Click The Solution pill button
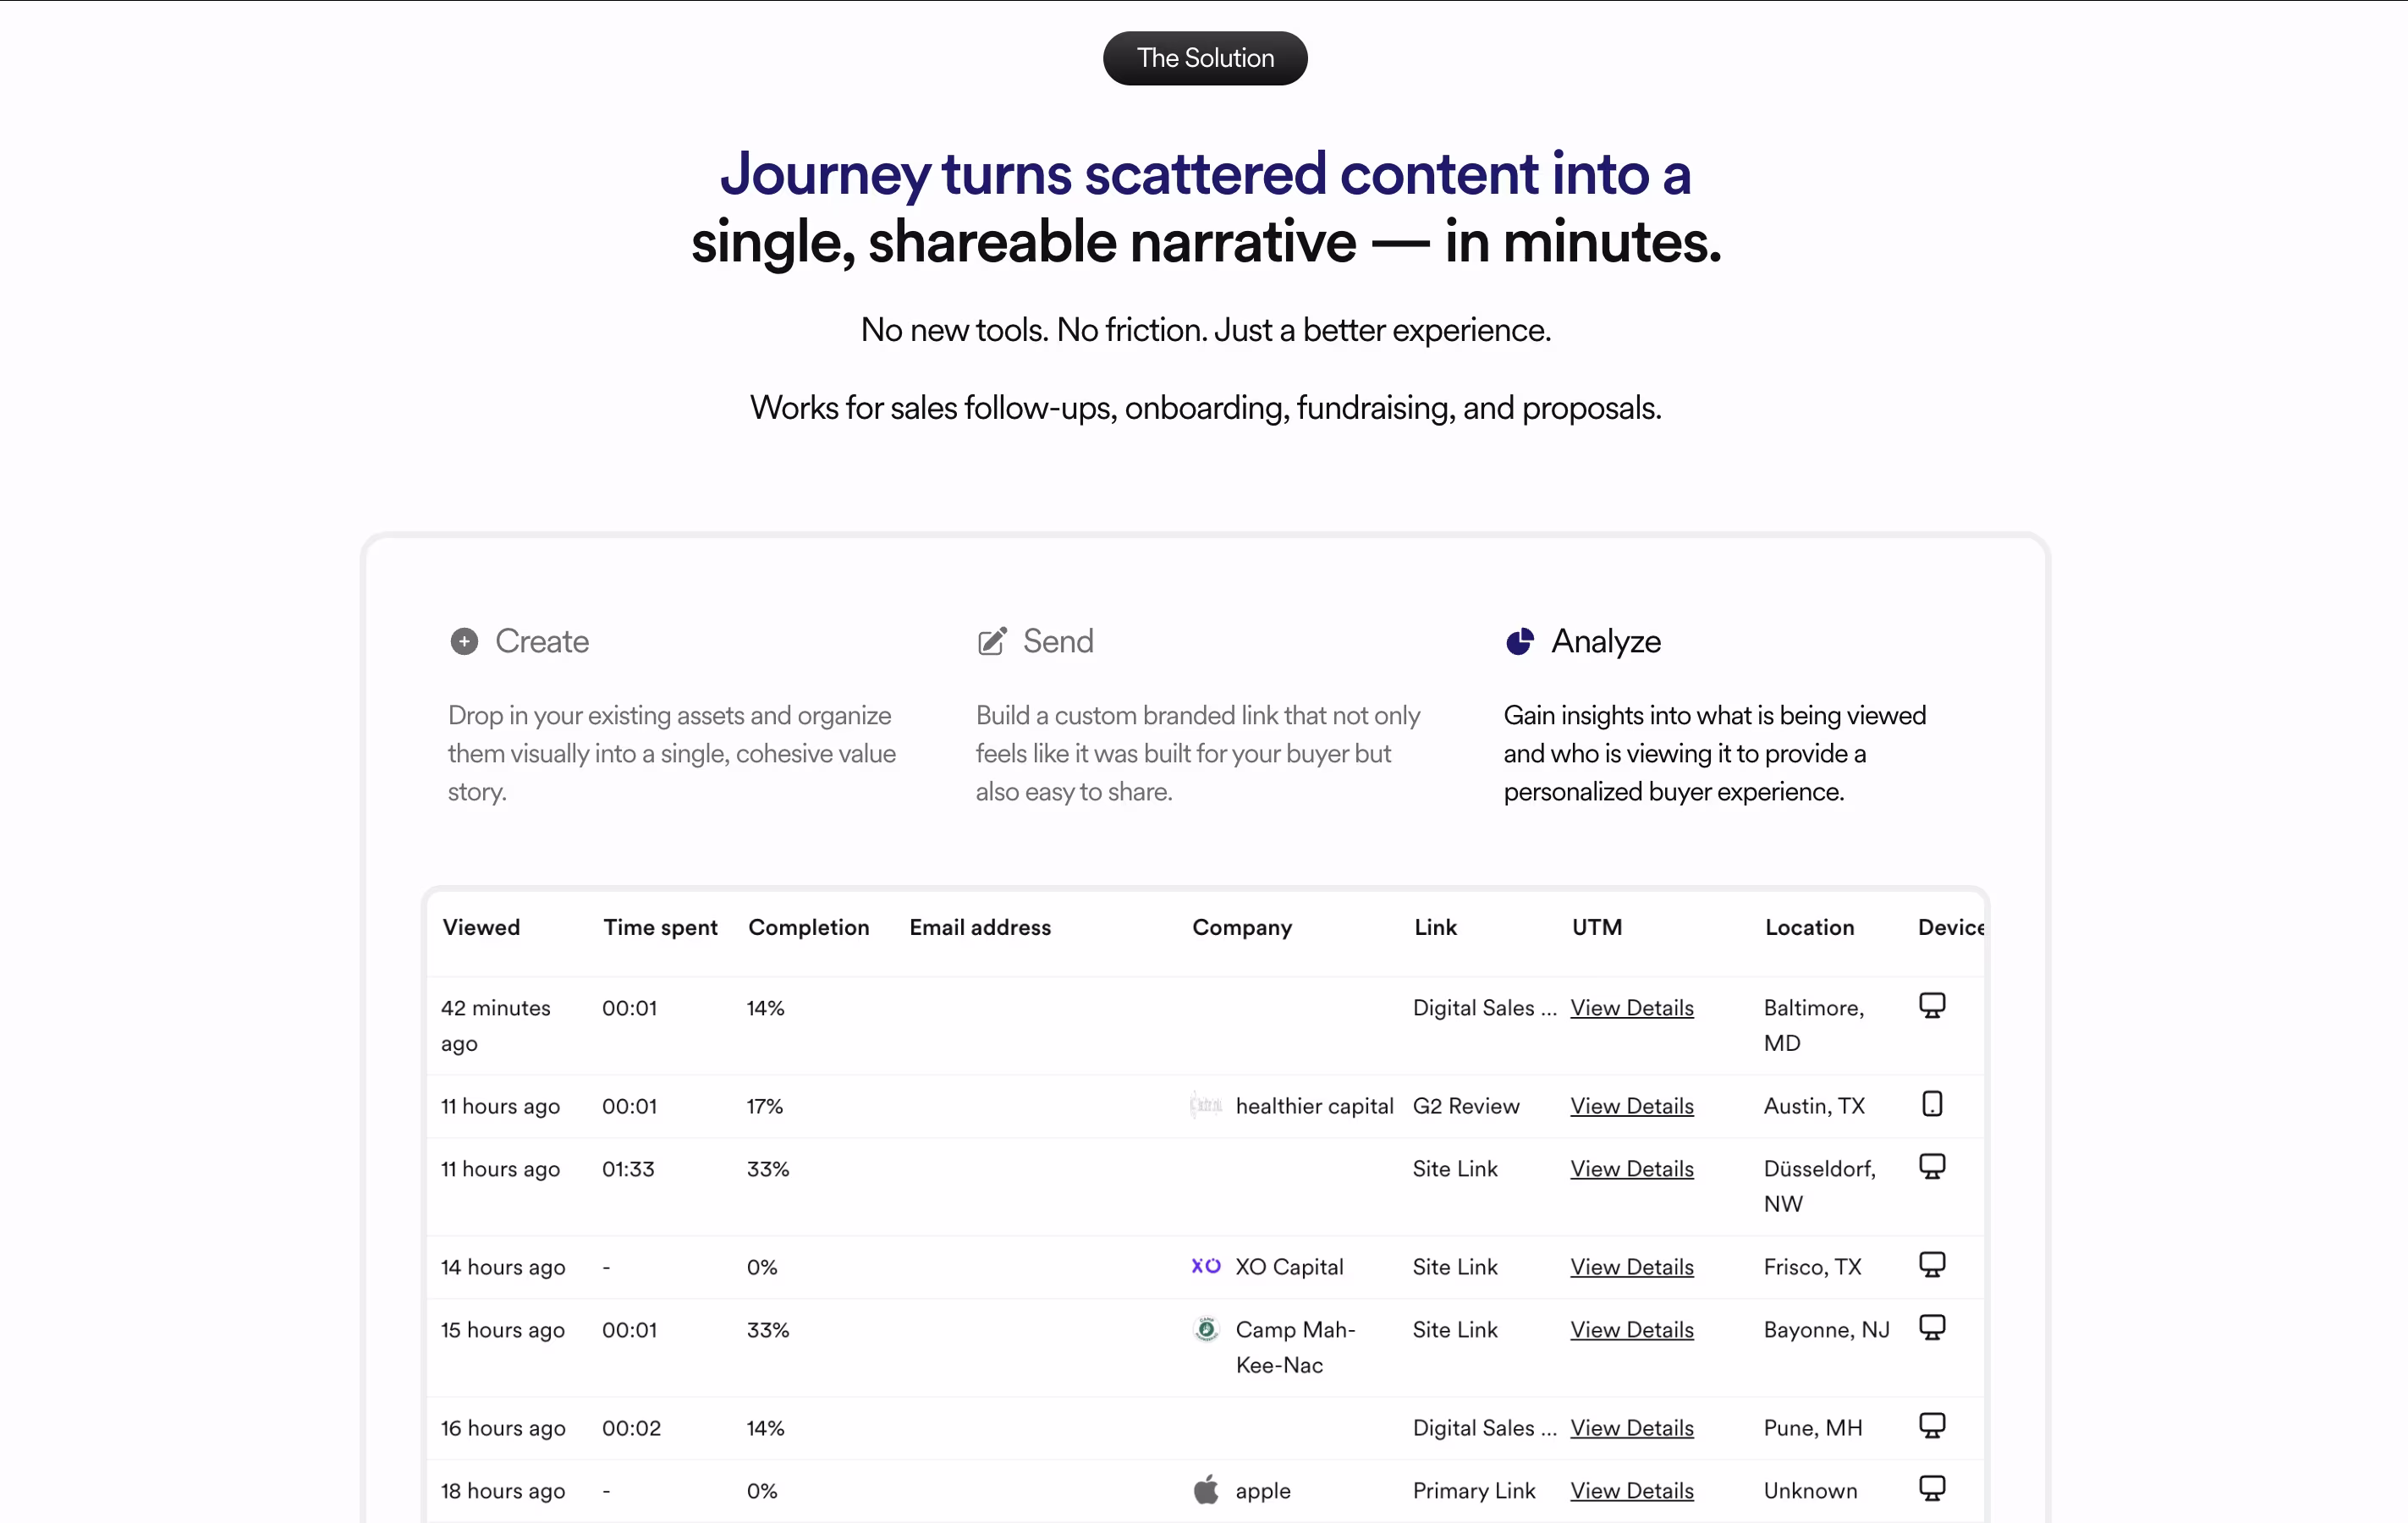2408x1523 pixels. coord(1205,58)
